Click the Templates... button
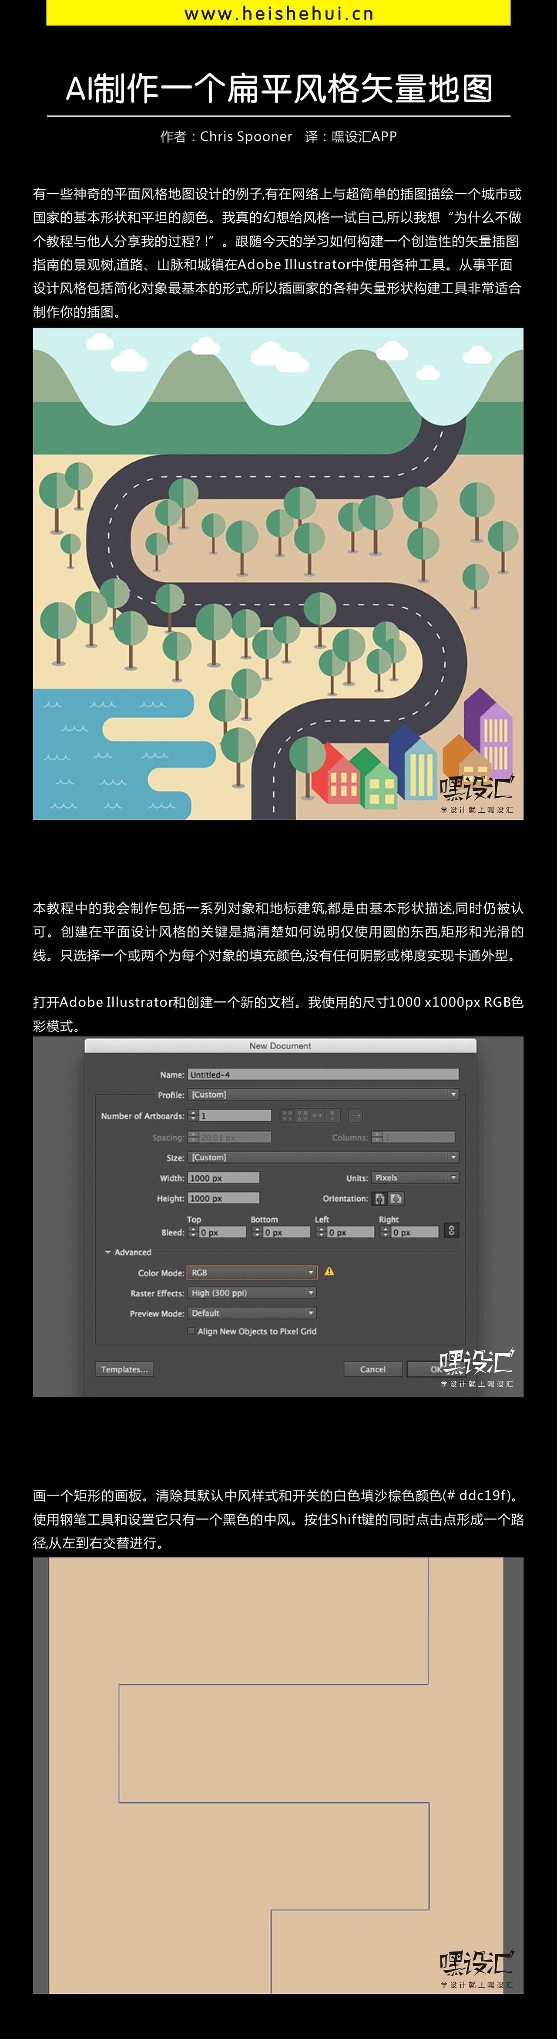This screenshot has height=2039, width=557. click(124, 1369)
